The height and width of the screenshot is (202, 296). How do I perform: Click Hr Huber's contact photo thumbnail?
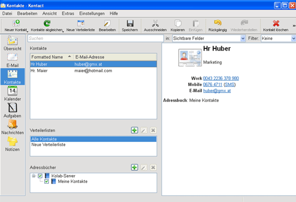coord(190,57)
